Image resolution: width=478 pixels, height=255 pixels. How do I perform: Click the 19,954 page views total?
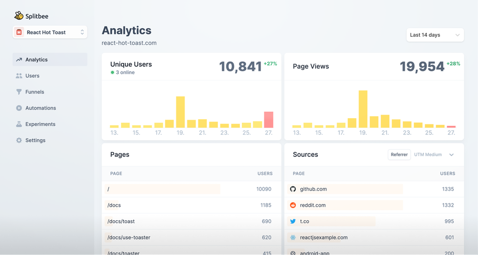point(422,67)
